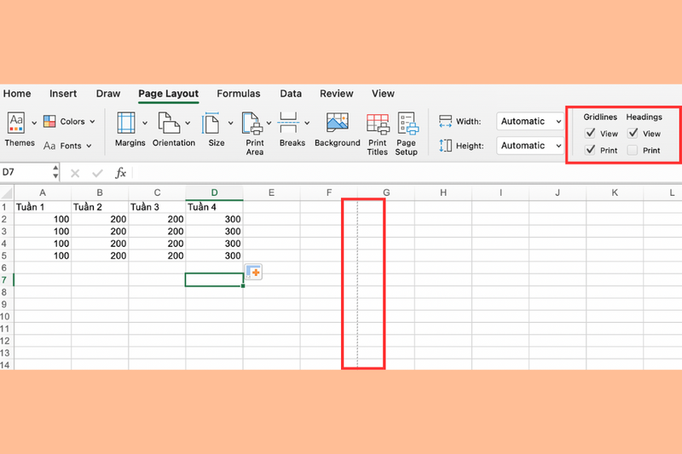Switch to the Insert tab
This screenshot has width=682, height=454.
(63, 94)
